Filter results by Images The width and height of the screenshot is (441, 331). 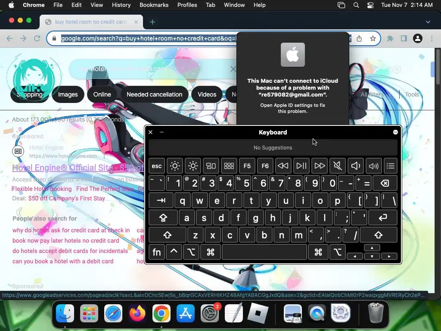[x=68, y=94]
